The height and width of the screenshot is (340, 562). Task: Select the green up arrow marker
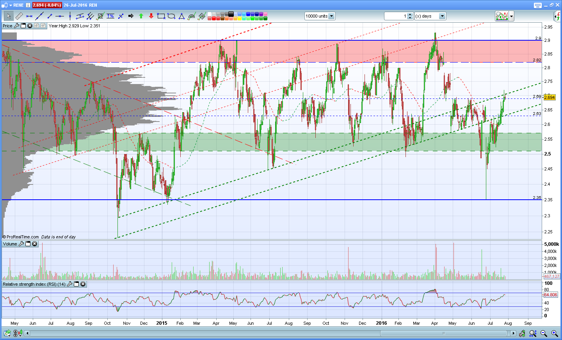tap(141, 16)
